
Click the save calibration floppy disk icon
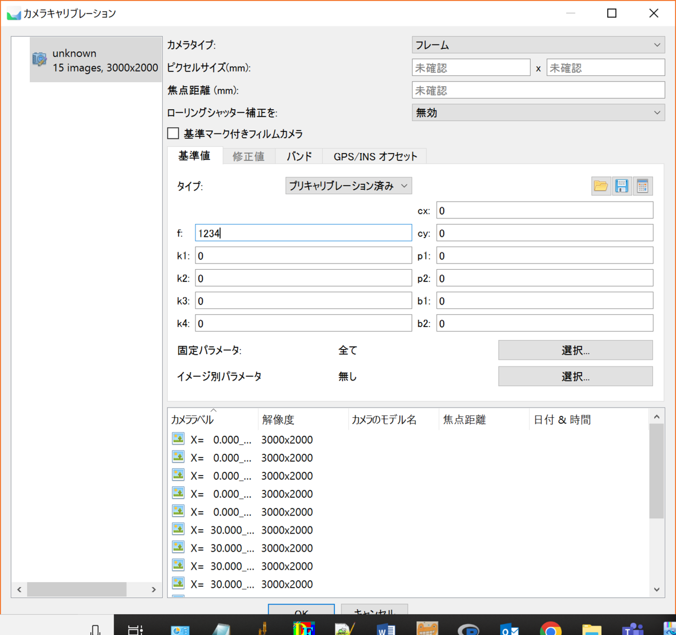point(622,186)
